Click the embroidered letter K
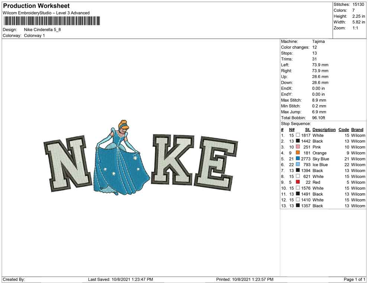The image size is (368, 283). tap(173, 159)
